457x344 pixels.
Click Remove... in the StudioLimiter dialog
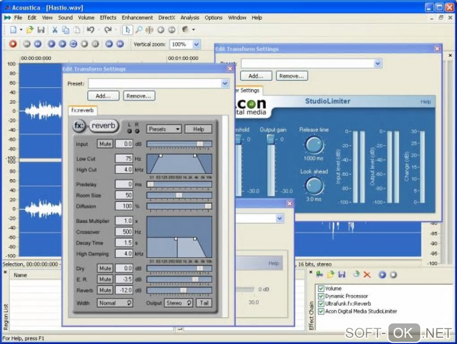pyautogui.click(x=292, y=76)
